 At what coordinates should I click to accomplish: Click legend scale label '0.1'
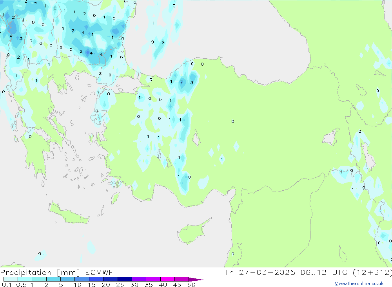[x=7, y=285]
